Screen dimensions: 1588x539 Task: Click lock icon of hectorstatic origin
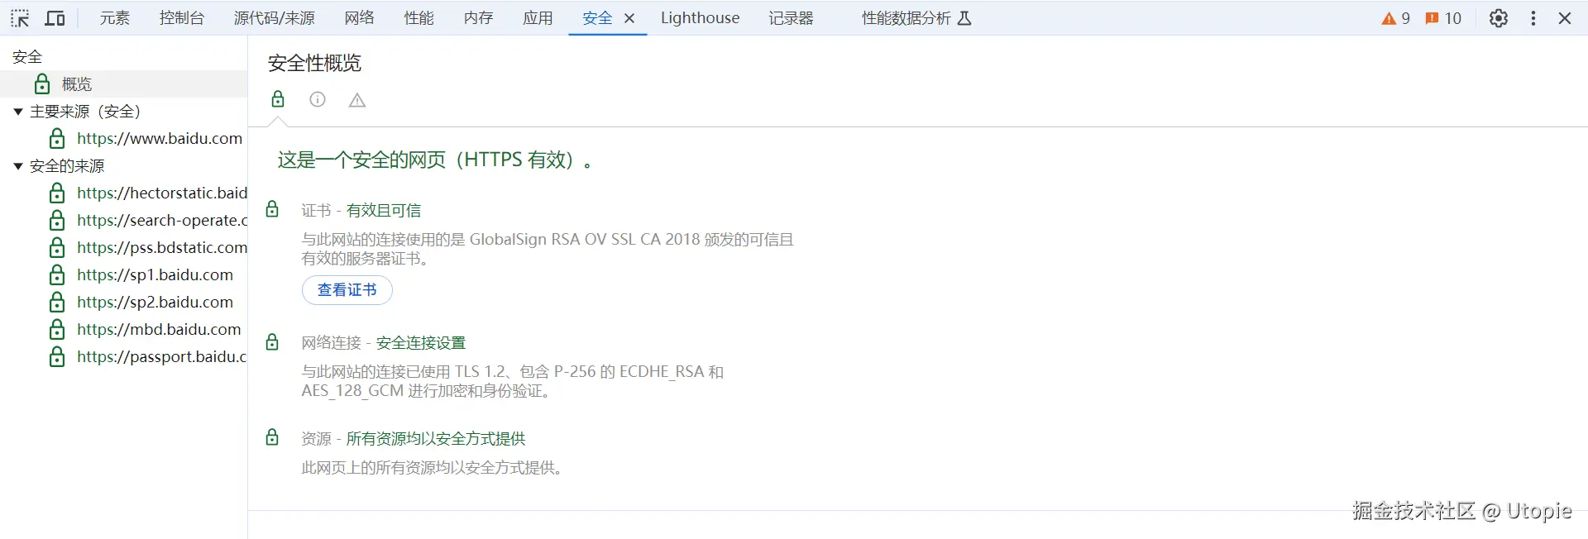click(x=57, y=193)
